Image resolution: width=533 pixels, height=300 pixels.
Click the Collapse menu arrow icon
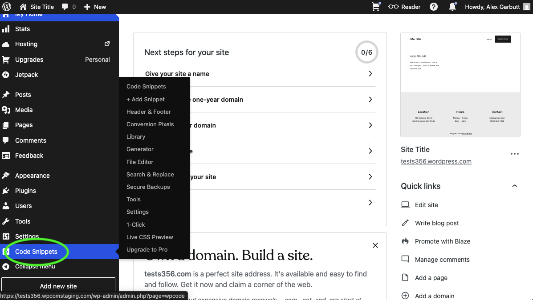pos(6,267)
